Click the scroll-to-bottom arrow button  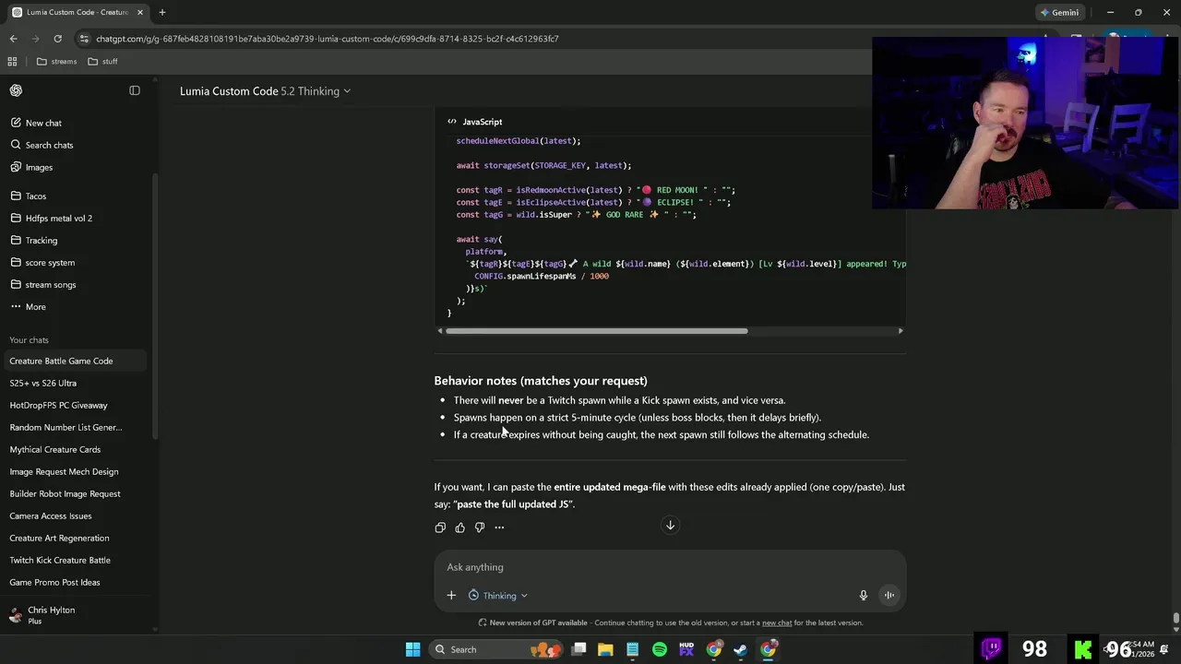point(671,526)
